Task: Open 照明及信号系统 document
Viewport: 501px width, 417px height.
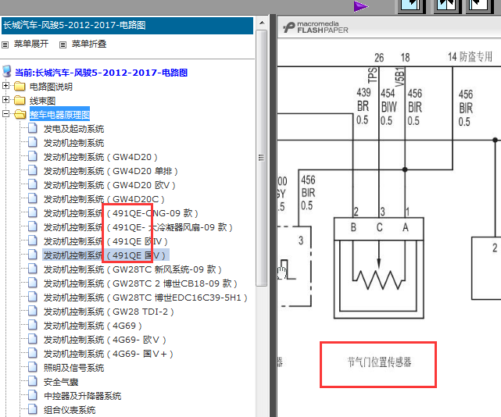Action: pos(73,368)
